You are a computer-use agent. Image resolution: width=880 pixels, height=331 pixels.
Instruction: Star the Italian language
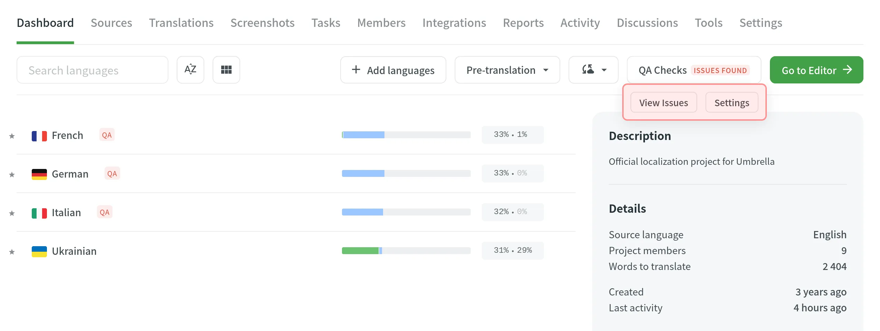(12, 213)
